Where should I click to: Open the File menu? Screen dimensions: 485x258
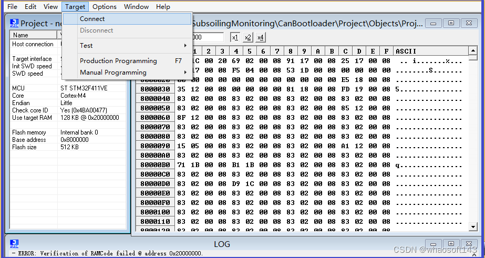coord(12,6)
